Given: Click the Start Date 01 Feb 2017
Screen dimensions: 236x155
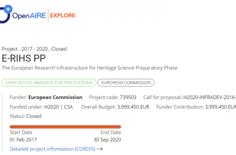Looking at the screenshot, I should [23, 139].
